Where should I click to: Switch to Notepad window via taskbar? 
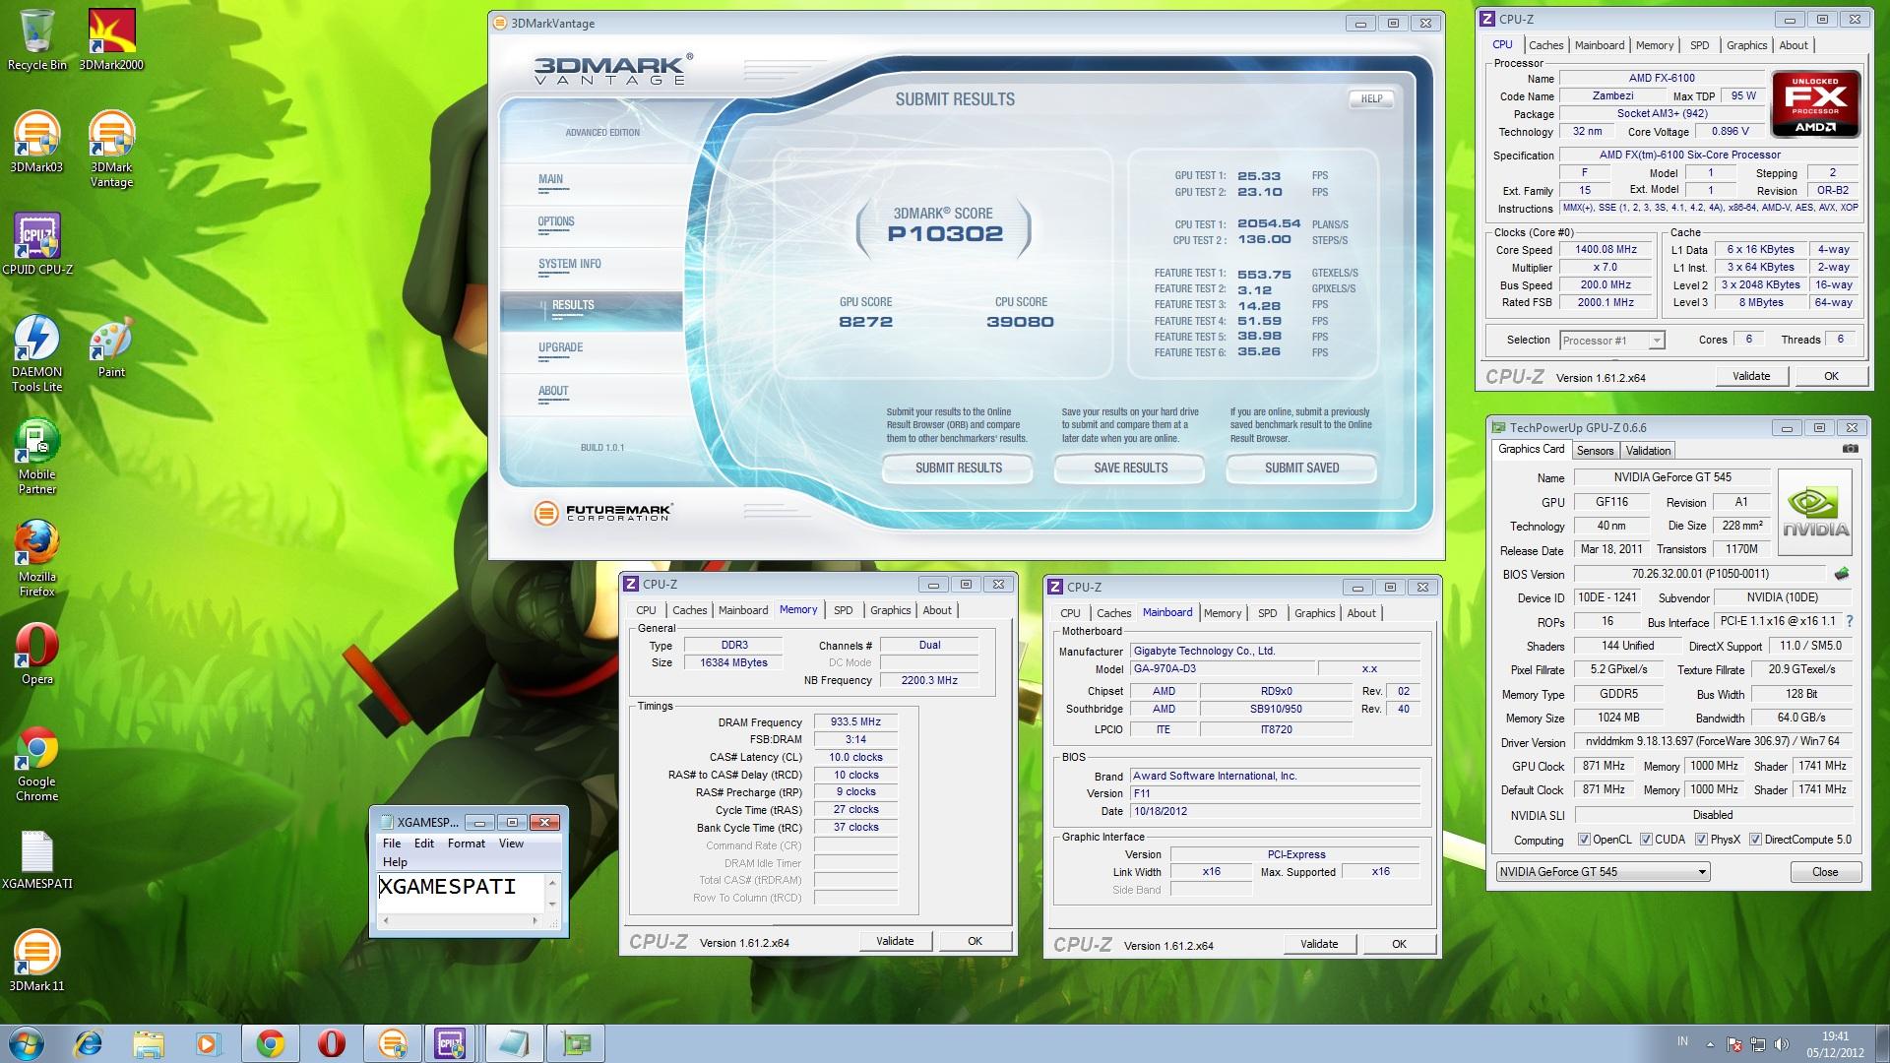[x=514, y=1043]
